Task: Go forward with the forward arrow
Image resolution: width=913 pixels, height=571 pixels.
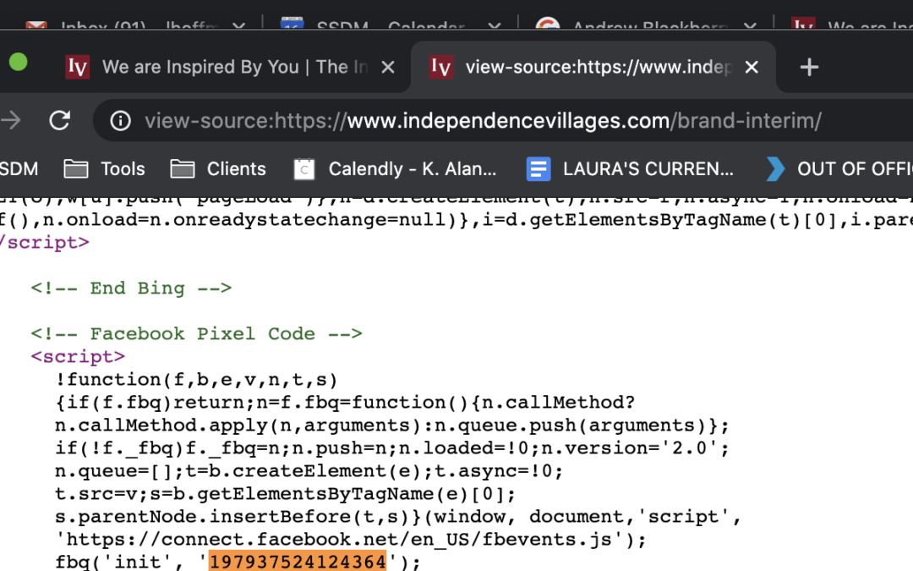Action: tap(10, 121)
